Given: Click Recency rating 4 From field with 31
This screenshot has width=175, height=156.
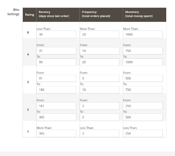Looking at the screenshot, I should click(56, 51).
